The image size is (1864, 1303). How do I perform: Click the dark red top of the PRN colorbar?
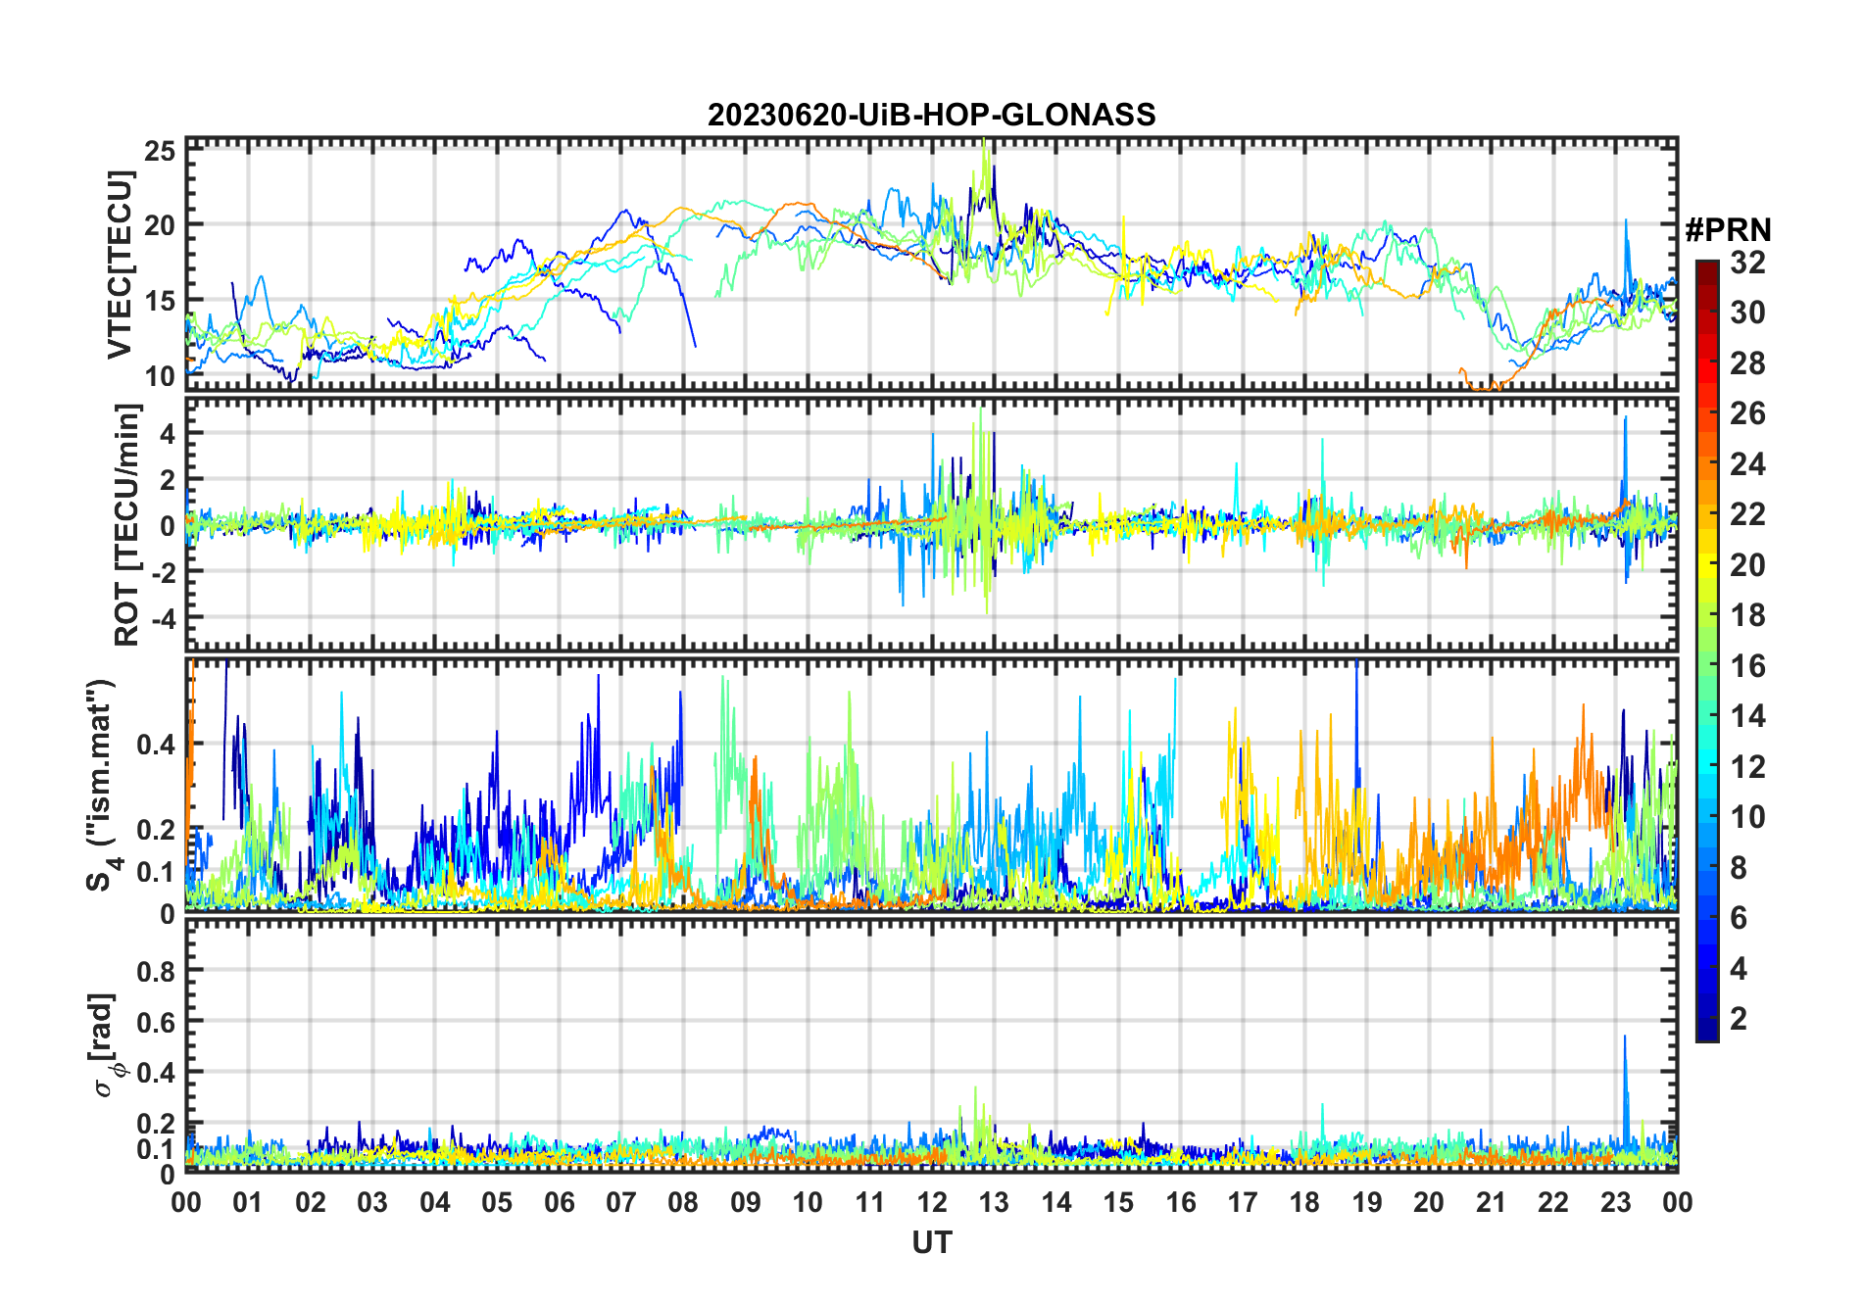tap(1706, 267)
